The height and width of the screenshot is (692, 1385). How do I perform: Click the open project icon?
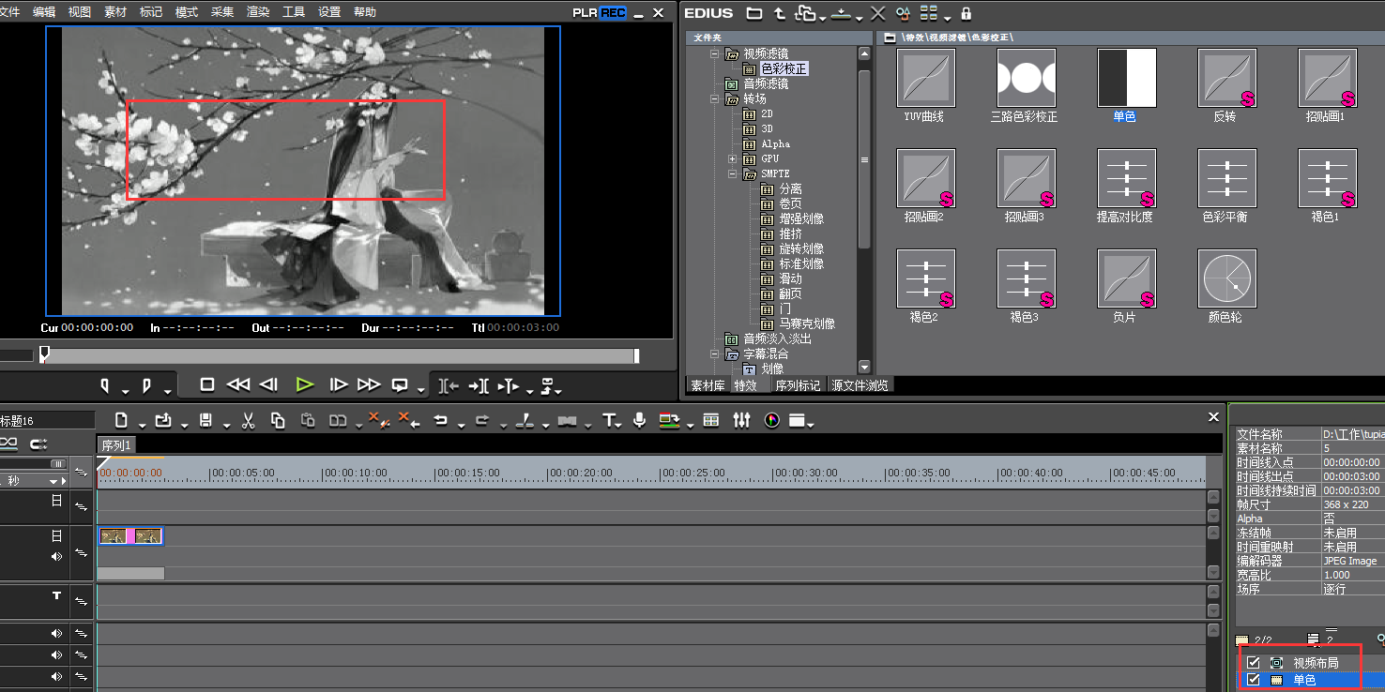163,421
